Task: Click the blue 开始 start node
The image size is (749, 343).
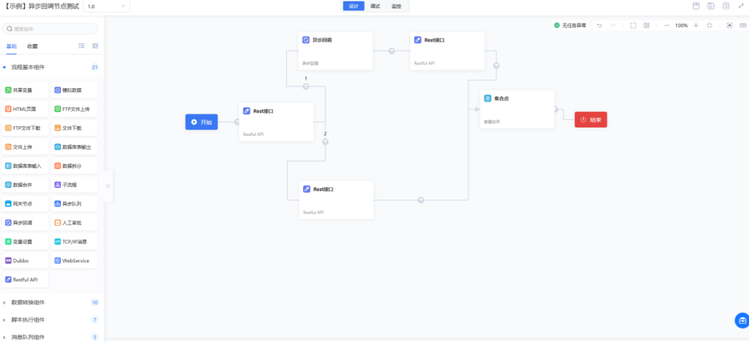Action: tap(201, 122)
